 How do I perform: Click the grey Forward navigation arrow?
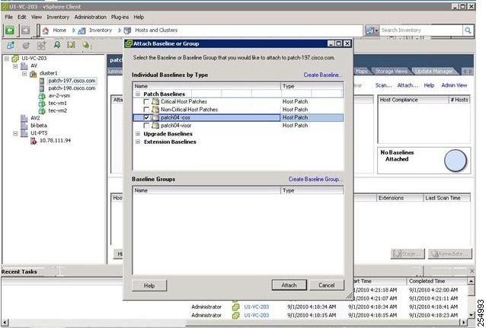coord(26,30)
